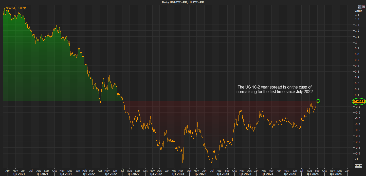366x176 pixels.
Task: Click the Daily US10YT=RR, US2YT=RR title
Action: (183, 2)
